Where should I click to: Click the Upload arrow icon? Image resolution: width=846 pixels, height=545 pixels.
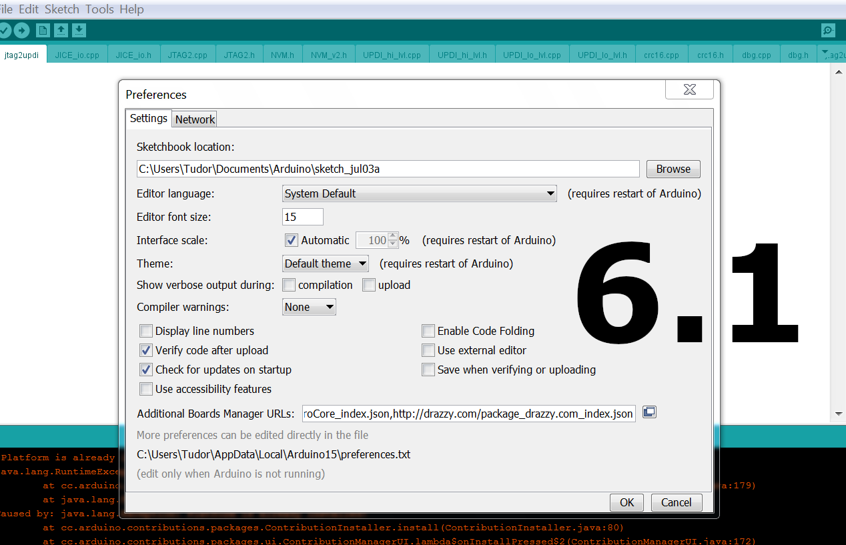[x=21, y=30]
